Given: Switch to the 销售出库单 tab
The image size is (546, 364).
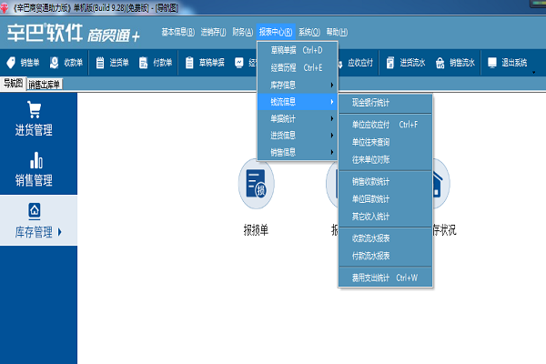Looking at the screenshot, I should point(45,85).
